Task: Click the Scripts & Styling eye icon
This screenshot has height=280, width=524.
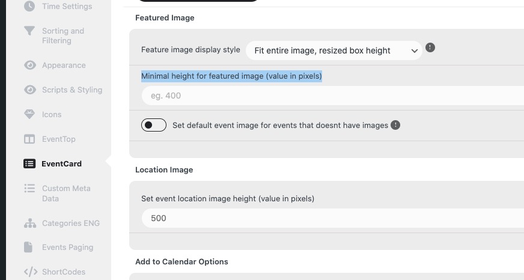Action: pos(29,90)
